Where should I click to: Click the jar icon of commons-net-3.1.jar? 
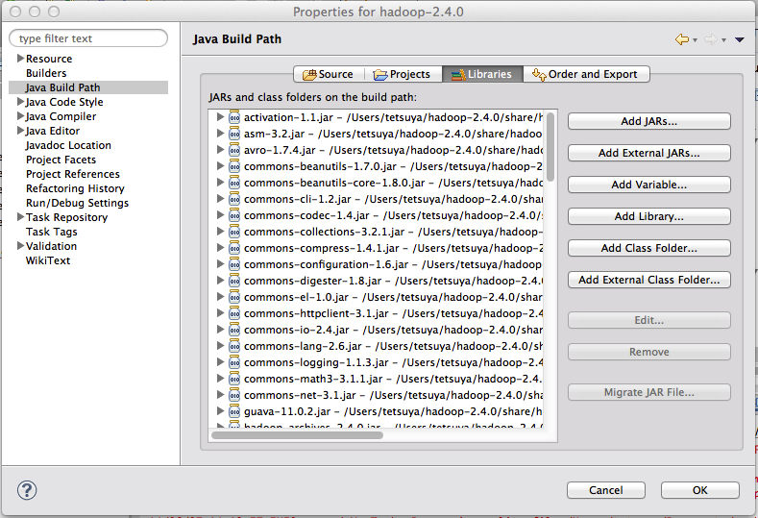click(x=234, y=395)
